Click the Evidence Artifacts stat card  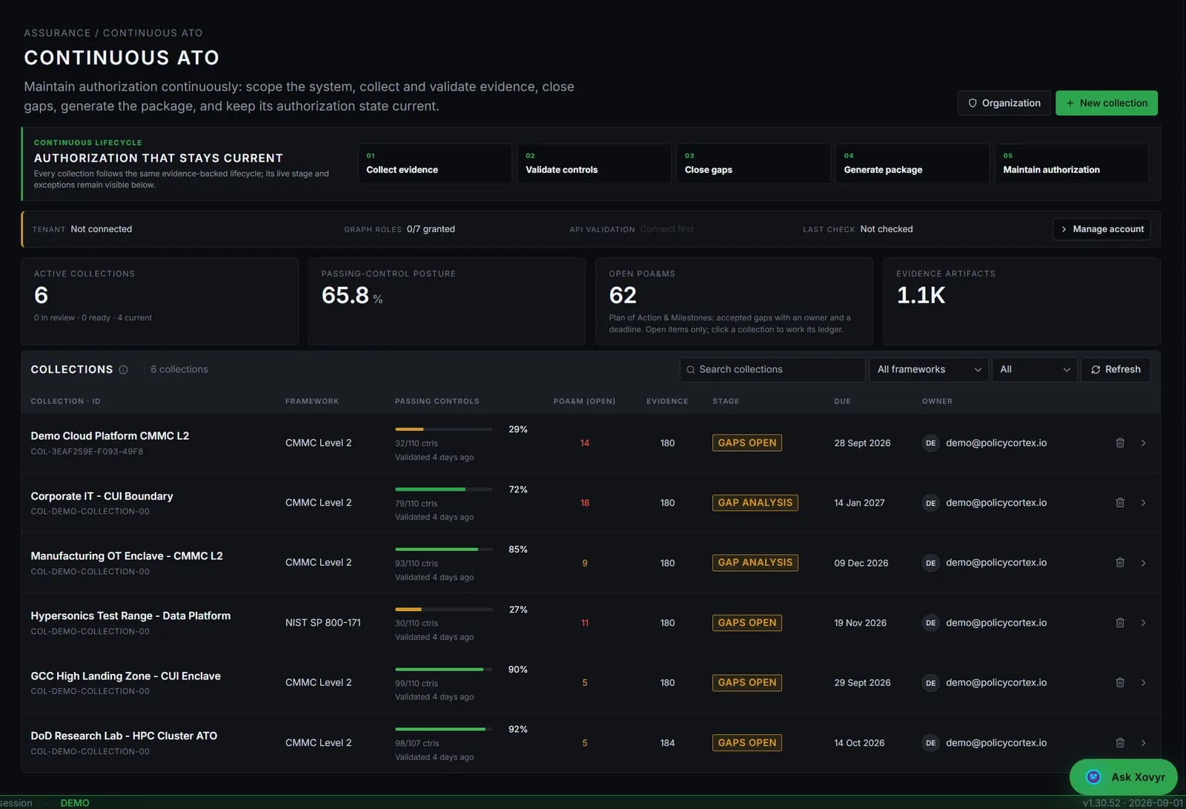pos(1021,301)
